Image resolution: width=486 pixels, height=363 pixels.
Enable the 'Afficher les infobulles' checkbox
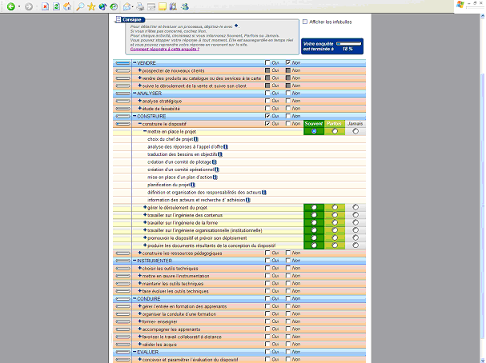305,22
